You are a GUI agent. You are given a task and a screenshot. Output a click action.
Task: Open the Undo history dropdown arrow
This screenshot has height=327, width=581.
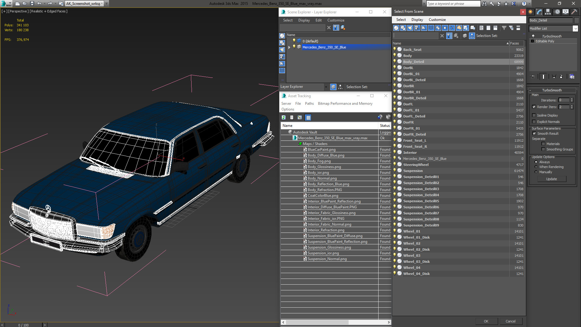click(x=44, y=4)
